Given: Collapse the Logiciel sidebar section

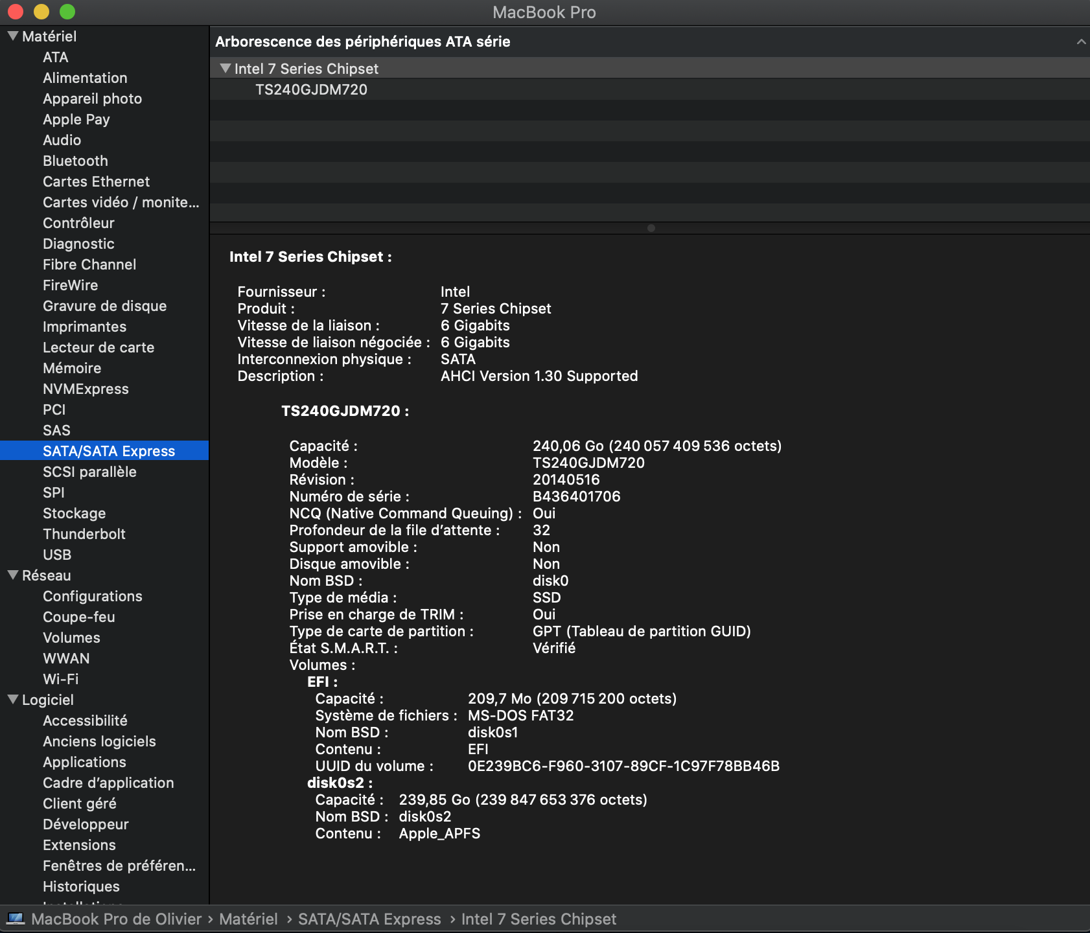Looking at the screenshot, I should tap(12, 700).
